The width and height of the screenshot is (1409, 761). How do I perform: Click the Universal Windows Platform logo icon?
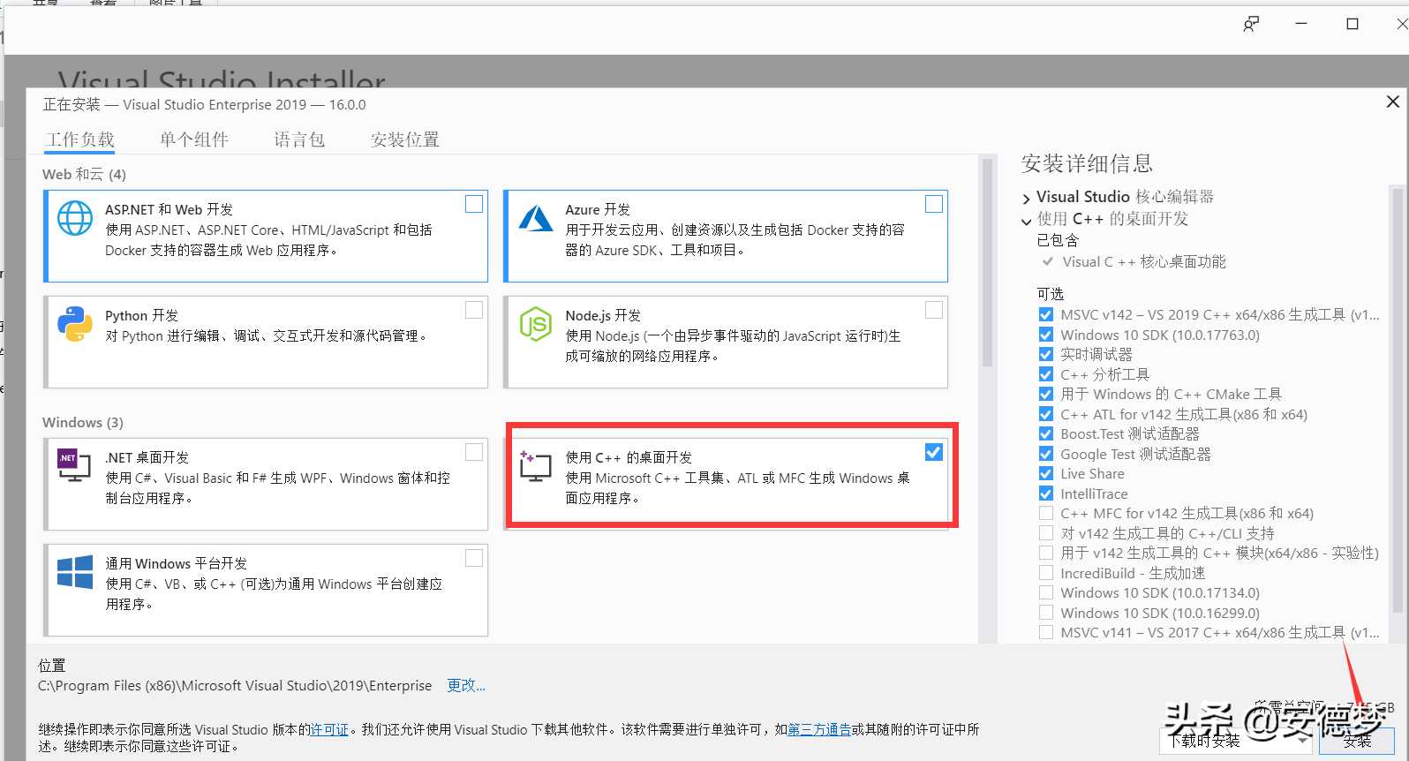point(75,572)
